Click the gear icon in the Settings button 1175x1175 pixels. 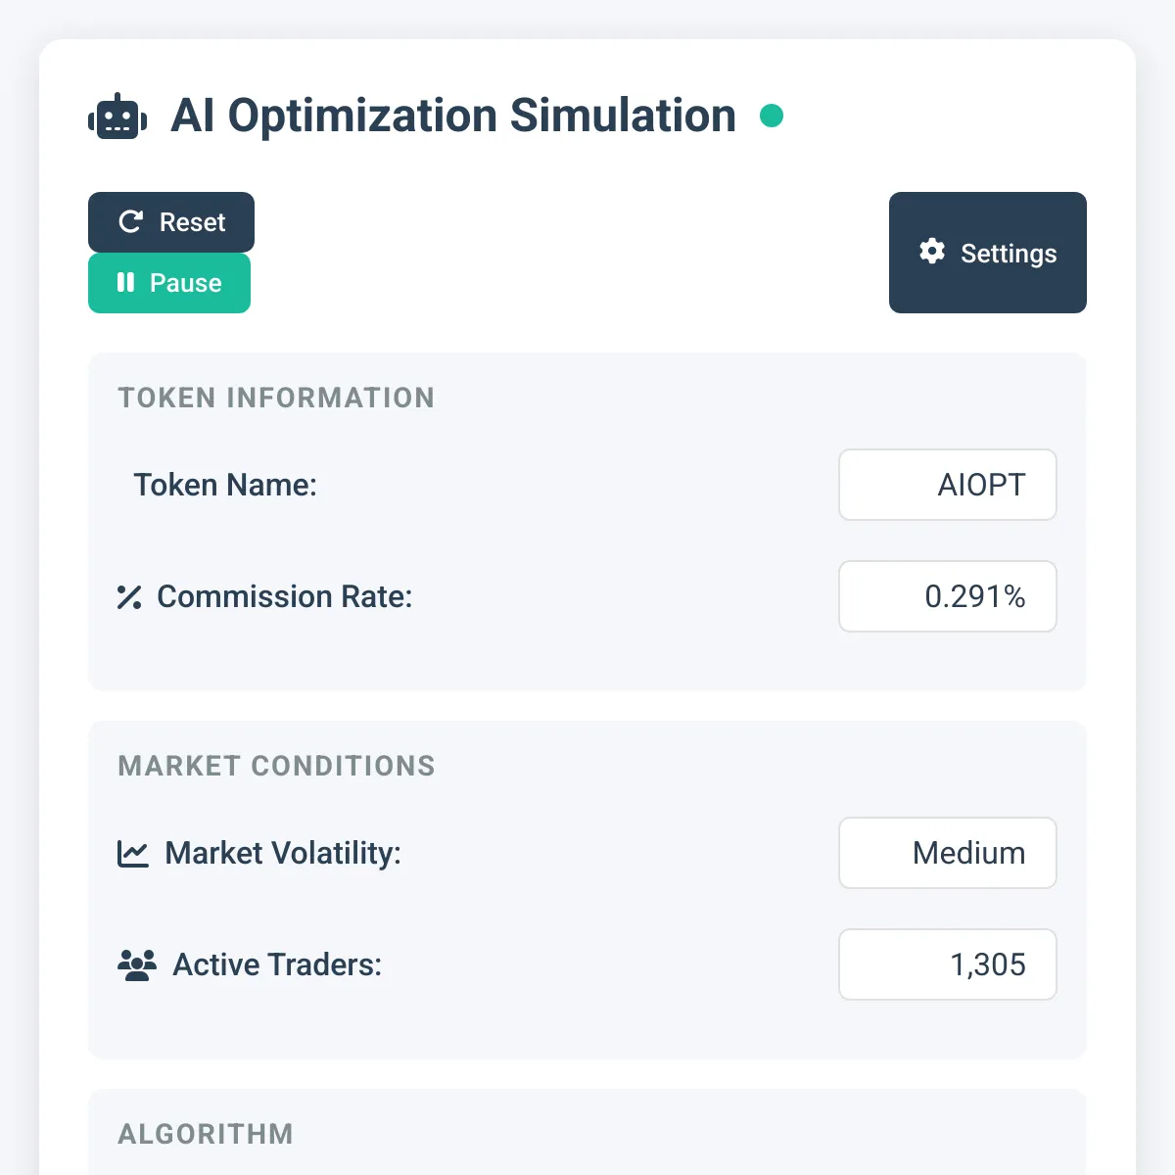(x=931, y=253)
